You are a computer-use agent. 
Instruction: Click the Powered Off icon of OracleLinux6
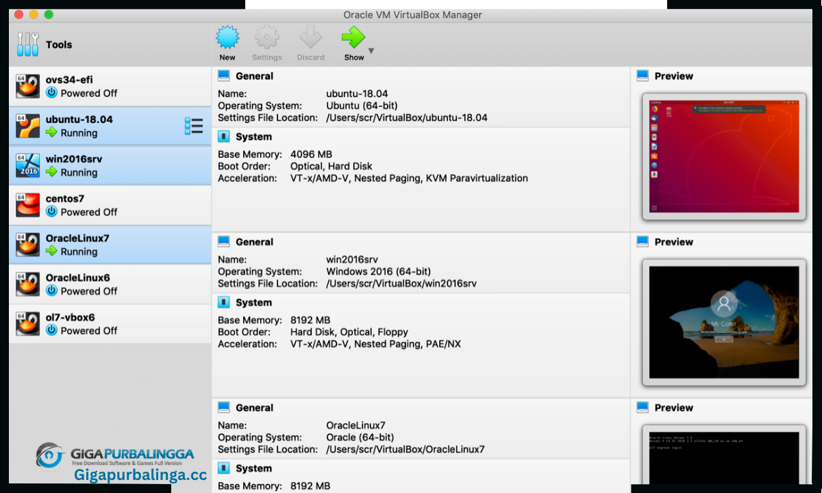pyautogui.click(x=51, y=290)
